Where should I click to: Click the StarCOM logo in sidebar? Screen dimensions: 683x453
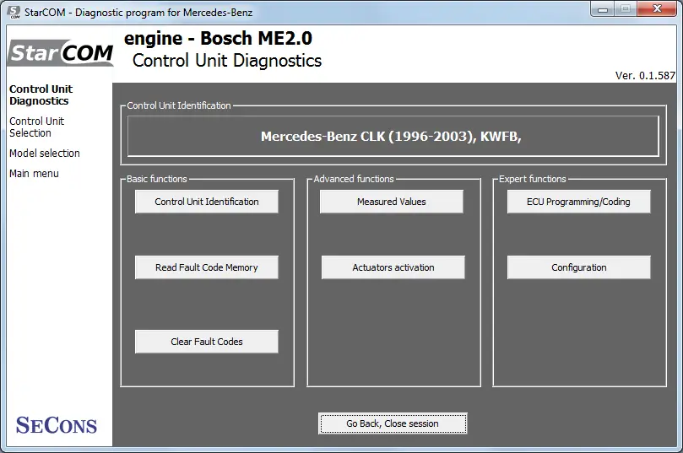point(61,53)
